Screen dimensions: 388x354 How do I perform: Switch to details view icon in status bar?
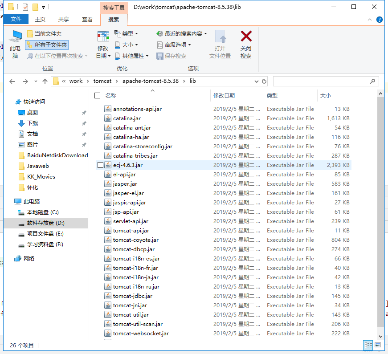click(368, 345)
